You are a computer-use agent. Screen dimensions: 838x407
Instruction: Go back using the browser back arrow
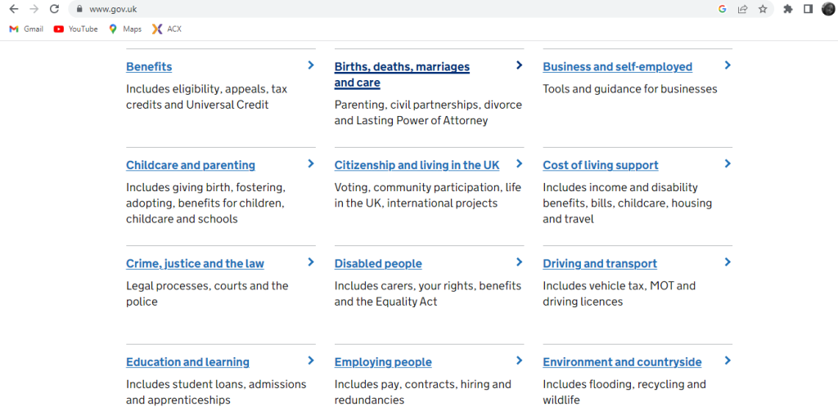click(14, 8)
